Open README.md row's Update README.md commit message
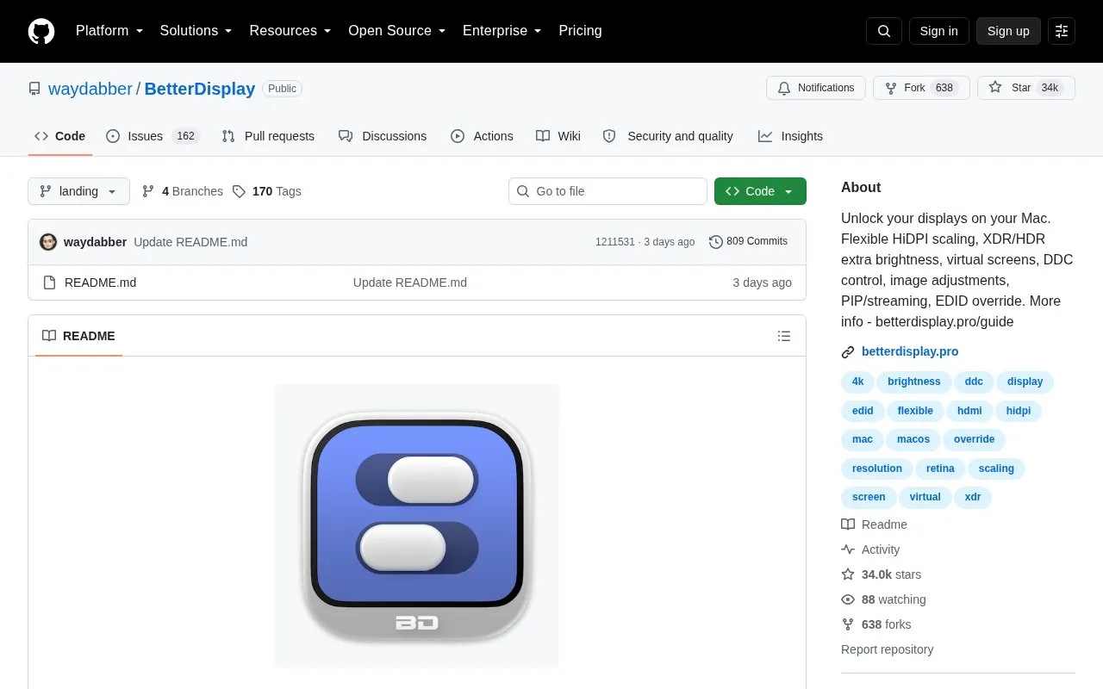The height and width of the screenshot is (689, 1103). click(410, 282)
